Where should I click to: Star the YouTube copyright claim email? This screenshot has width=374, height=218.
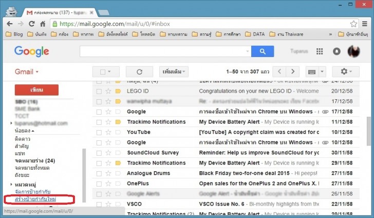[108, 132]
